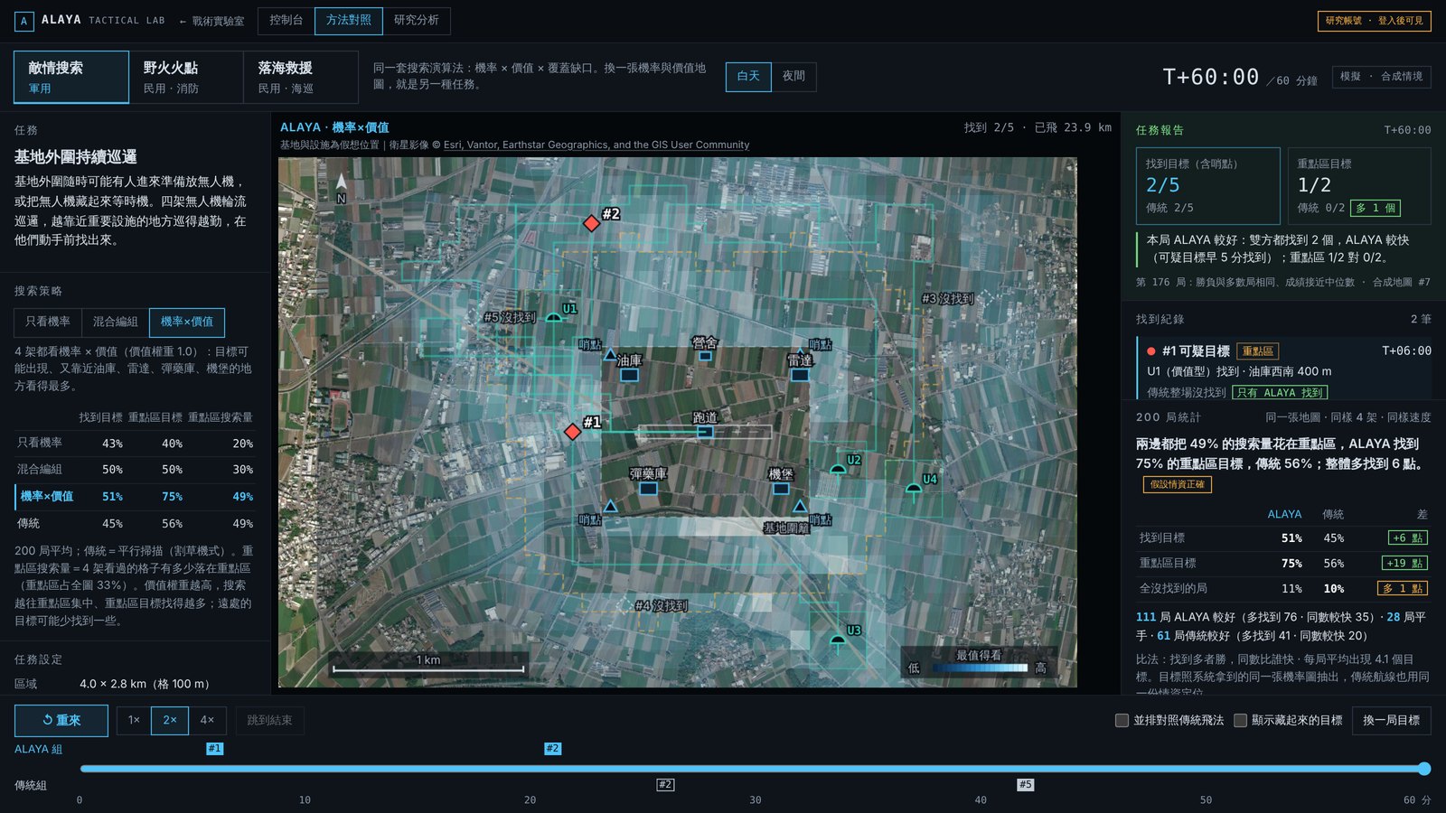Click the timeline slider end handle
This screenshot has width=1446, height=813.
pos(1424,769)
